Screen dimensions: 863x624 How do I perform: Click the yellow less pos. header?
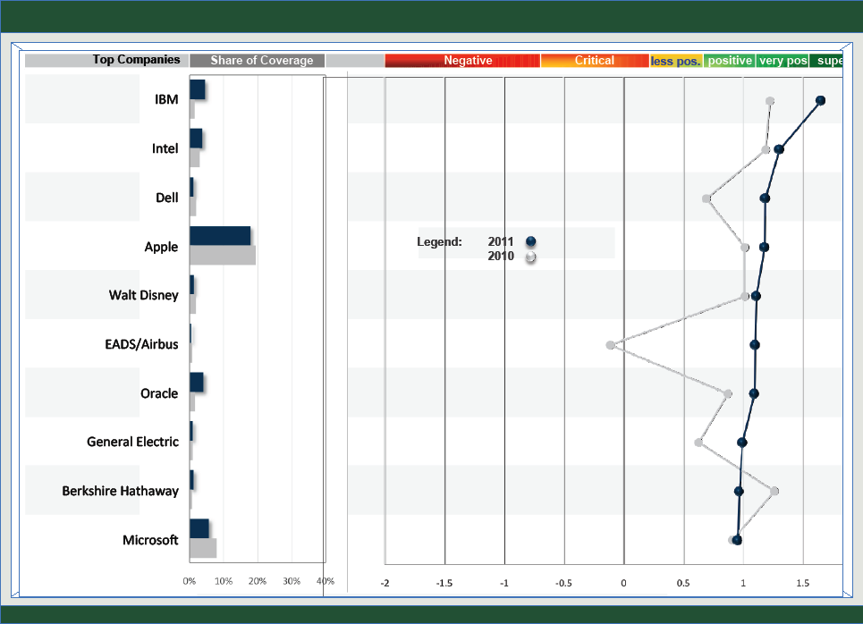676,61
